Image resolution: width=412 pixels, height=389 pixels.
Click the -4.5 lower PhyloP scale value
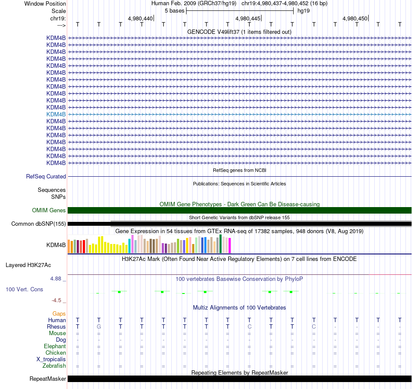click(56, 300)
